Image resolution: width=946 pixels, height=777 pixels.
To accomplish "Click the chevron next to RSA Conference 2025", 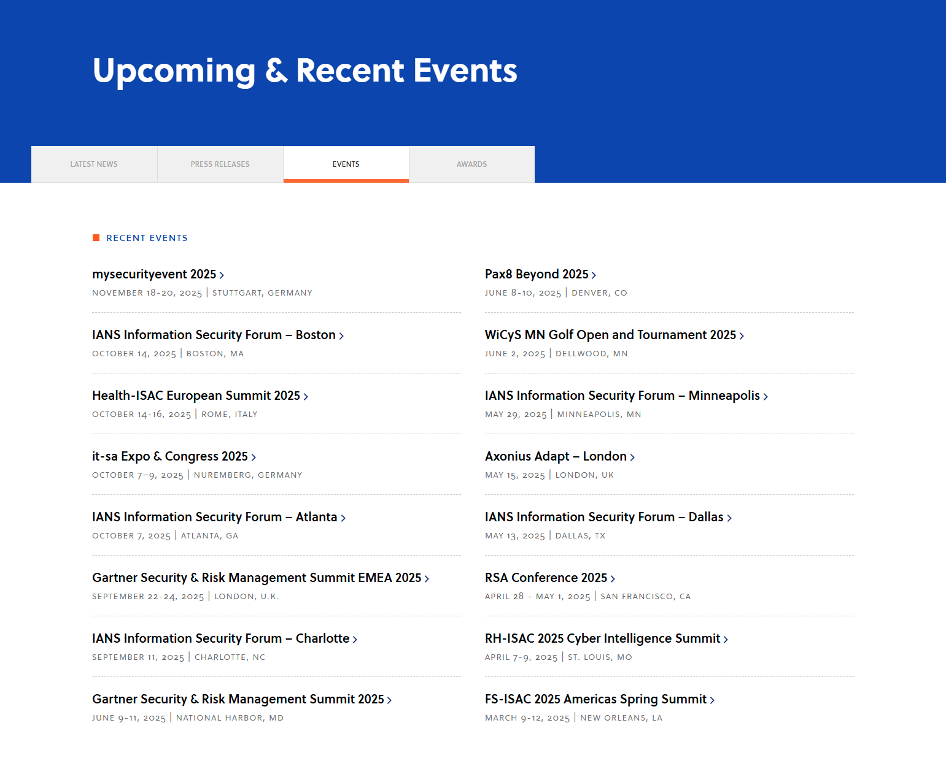I will pos(613,578).
